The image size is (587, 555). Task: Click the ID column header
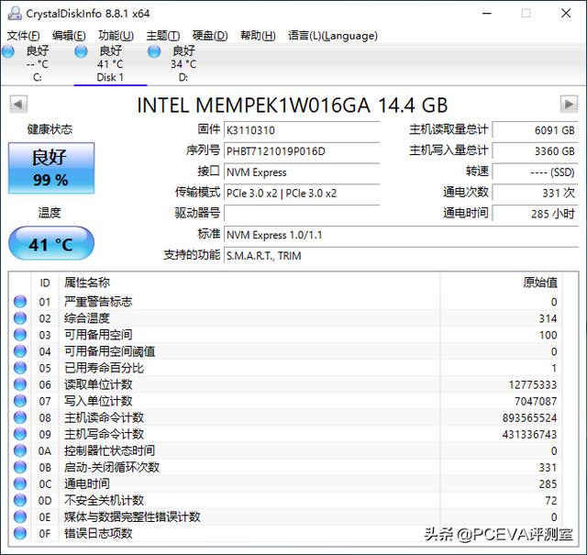pyautogui.click(x=45, y=283)
